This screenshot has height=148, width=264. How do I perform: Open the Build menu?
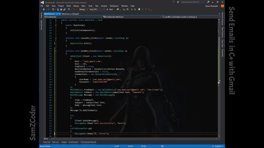coord(68,6)
